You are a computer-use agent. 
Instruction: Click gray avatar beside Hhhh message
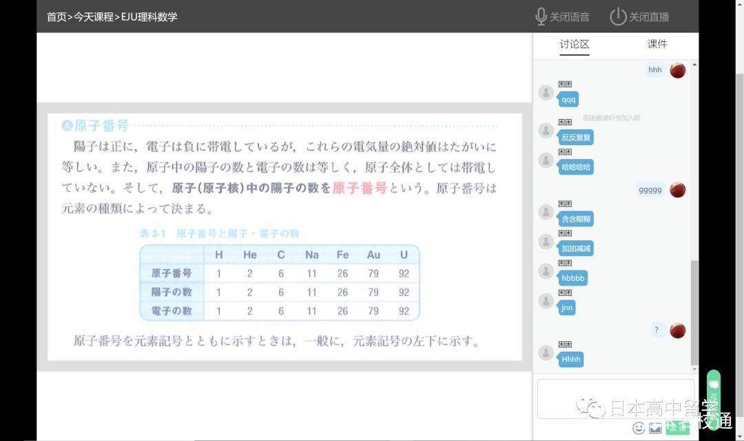[546, 352]
